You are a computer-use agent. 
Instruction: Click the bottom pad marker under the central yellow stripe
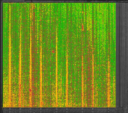pyautogui.click(x=57, y=109)
